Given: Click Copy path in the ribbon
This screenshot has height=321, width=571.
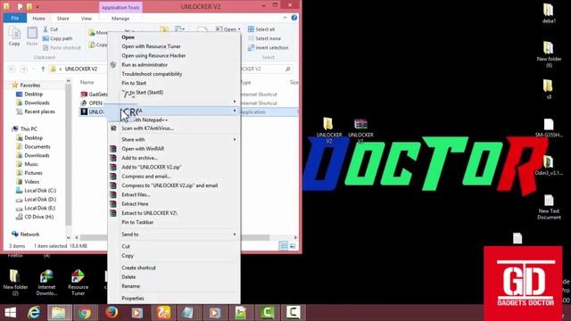Looking at the screenshot, I should 57,38.
